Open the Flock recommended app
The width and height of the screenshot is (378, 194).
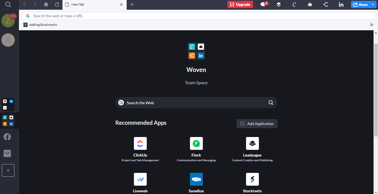coord(196,143)
